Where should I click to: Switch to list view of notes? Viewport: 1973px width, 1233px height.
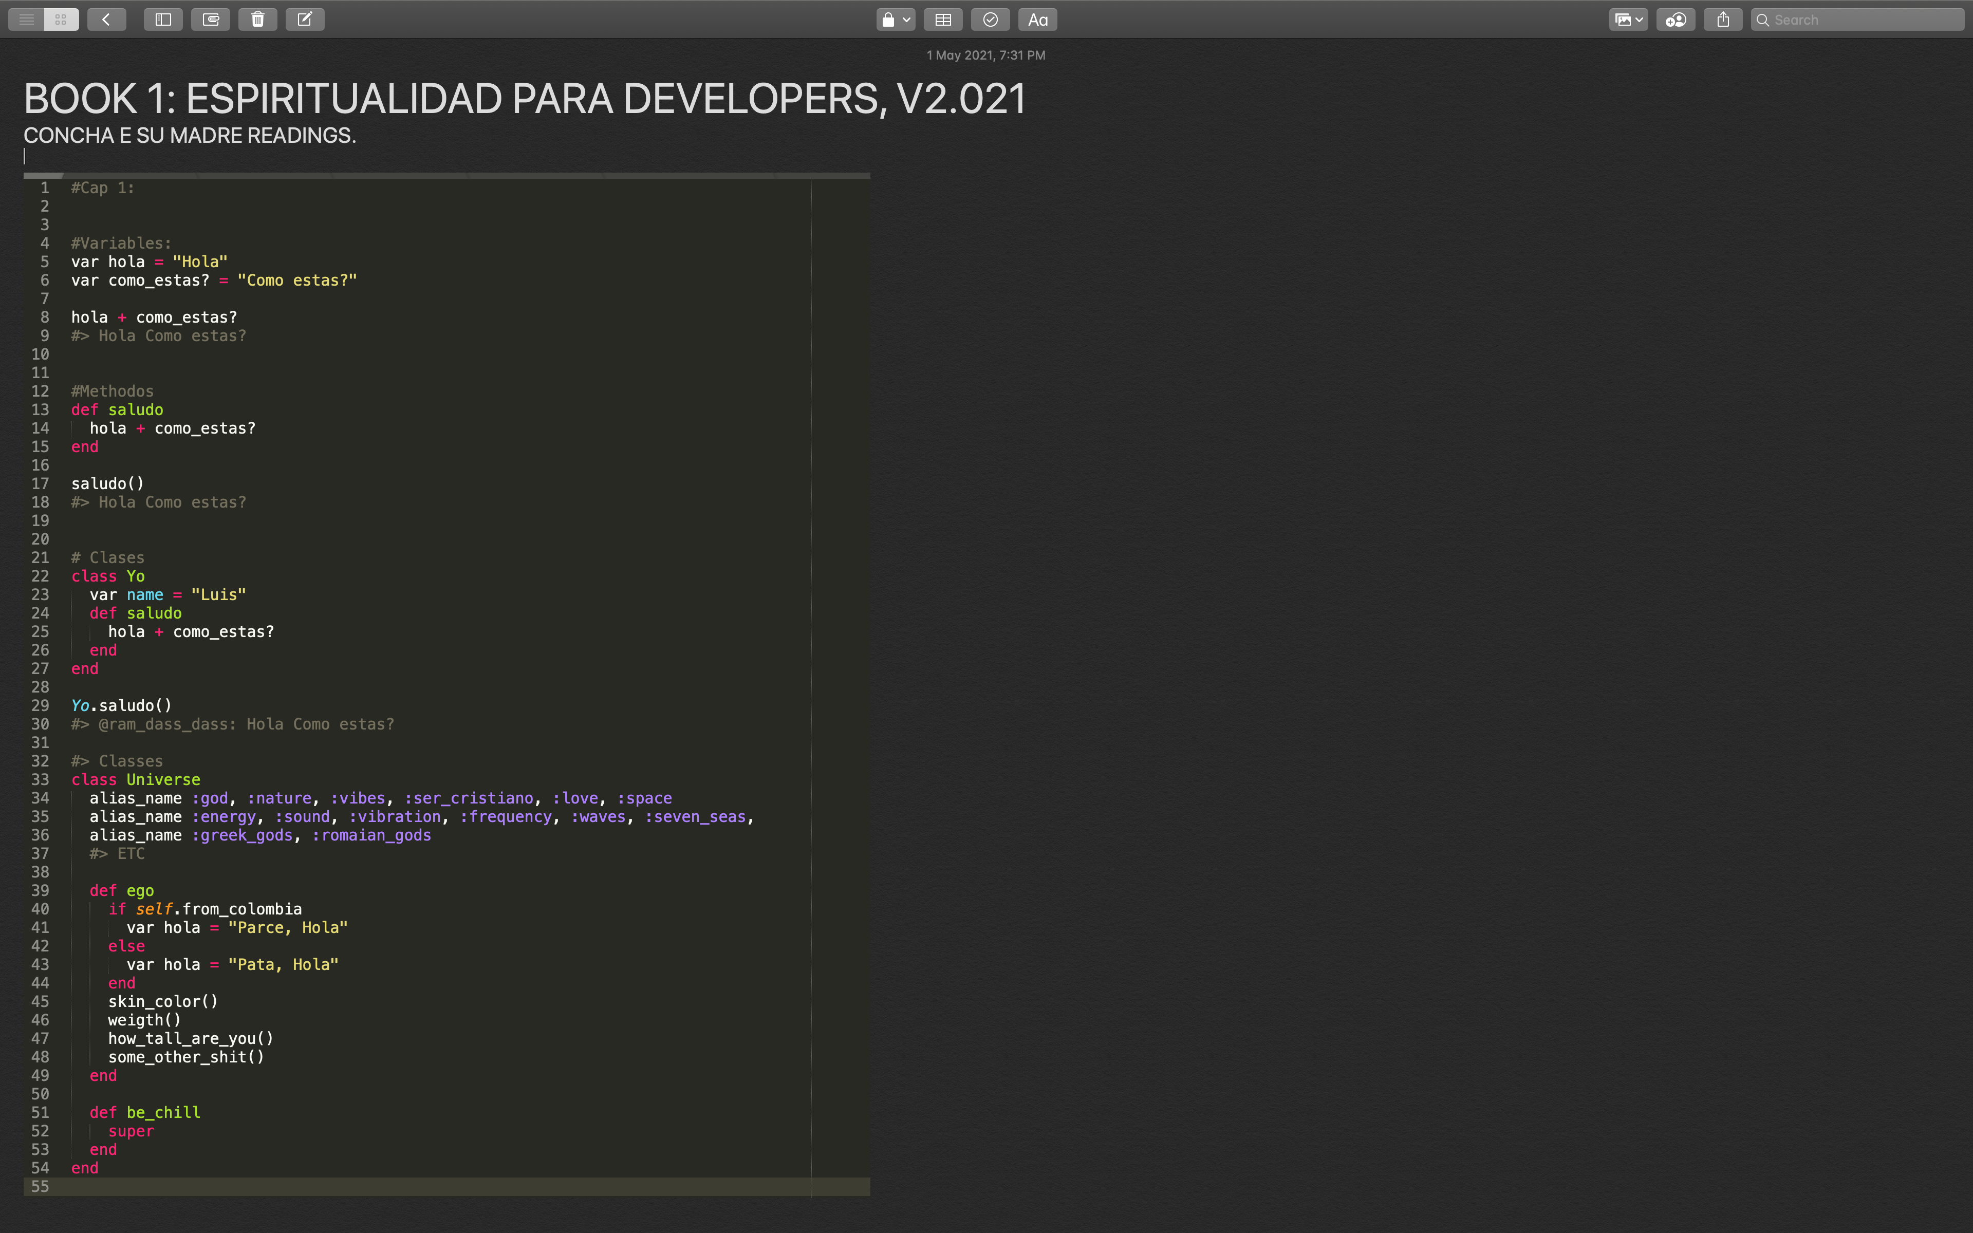pos(26,20)
